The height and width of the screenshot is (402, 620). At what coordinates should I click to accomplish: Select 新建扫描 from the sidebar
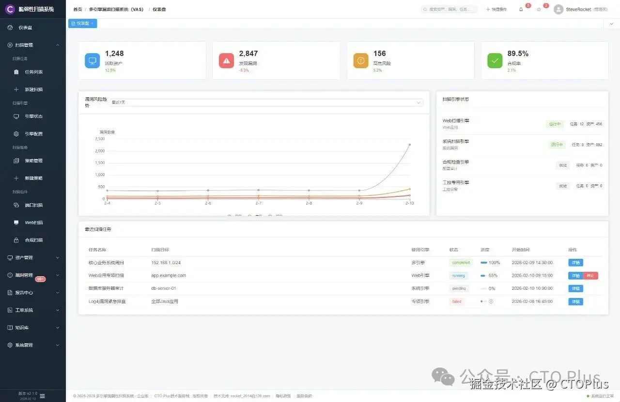pyautogui.click(x=33, y=89)
